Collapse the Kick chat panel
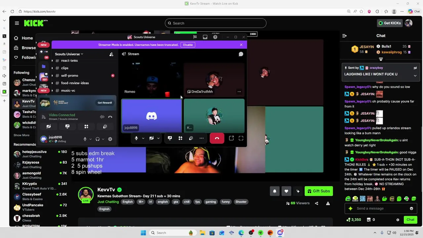Viewport: 423px width, 238px height. point(344,36)
